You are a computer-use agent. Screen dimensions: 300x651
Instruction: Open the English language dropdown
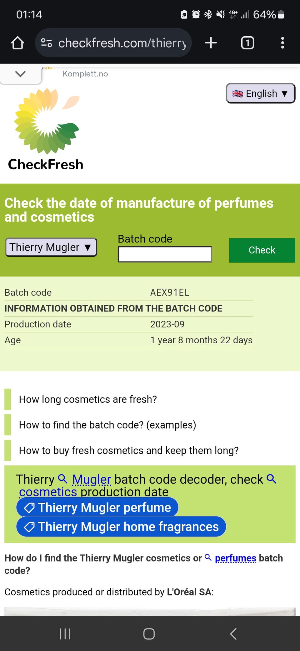pos(260,93)
